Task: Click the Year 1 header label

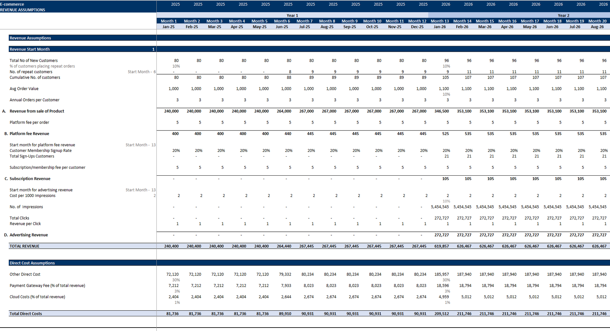Action: pyautogui.click(x=292, y=15)
